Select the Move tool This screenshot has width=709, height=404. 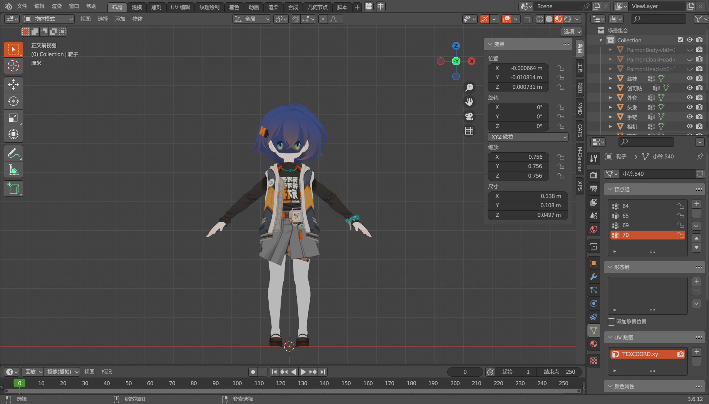click(13, 84)
